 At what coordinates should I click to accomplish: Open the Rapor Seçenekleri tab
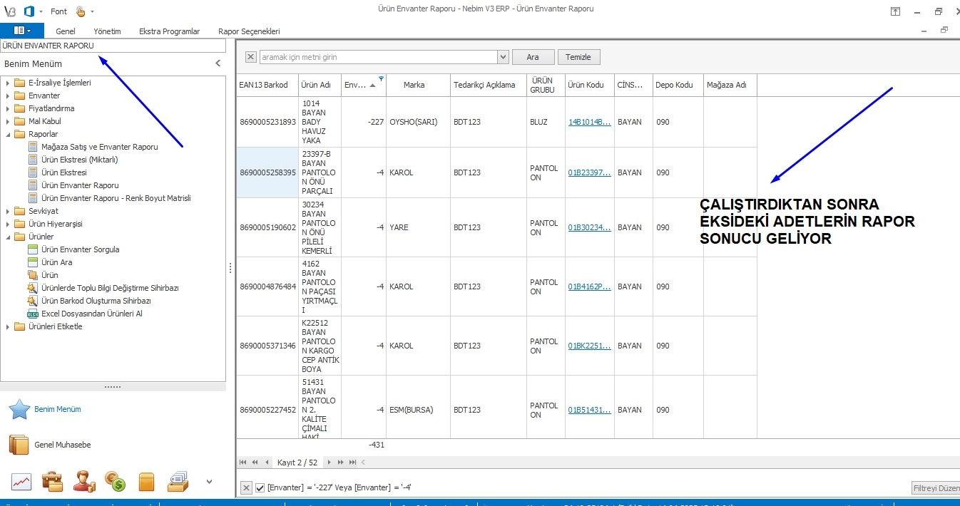coord(249,31)
